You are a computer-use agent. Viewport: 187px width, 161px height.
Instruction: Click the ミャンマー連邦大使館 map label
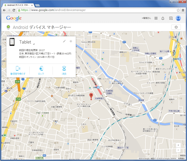tap(156, 83)
